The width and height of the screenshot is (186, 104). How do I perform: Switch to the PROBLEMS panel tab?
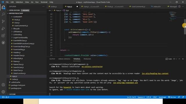87,59
